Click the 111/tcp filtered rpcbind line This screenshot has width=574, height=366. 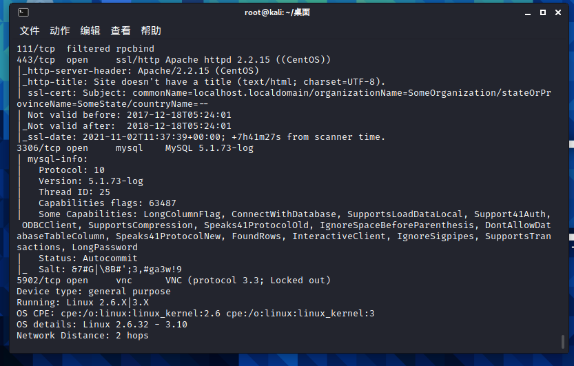pos(85,49)
